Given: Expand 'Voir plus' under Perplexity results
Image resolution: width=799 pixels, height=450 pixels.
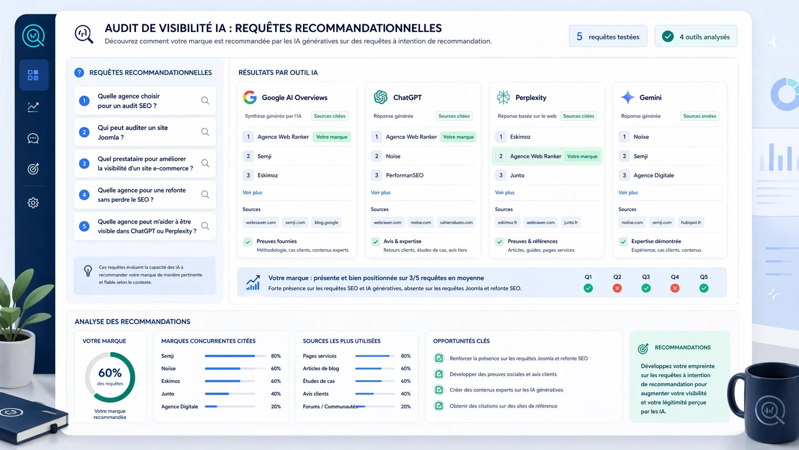Looking at the screenshot, I should tap(504, 192).
